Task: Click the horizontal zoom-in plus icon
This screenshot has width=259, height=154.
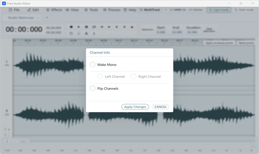Action: pyautogui.click(x=7, y=141)
